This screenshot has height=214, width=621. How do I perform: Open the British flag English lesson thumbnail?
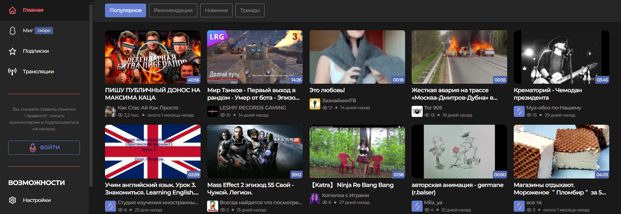[153, 151]
